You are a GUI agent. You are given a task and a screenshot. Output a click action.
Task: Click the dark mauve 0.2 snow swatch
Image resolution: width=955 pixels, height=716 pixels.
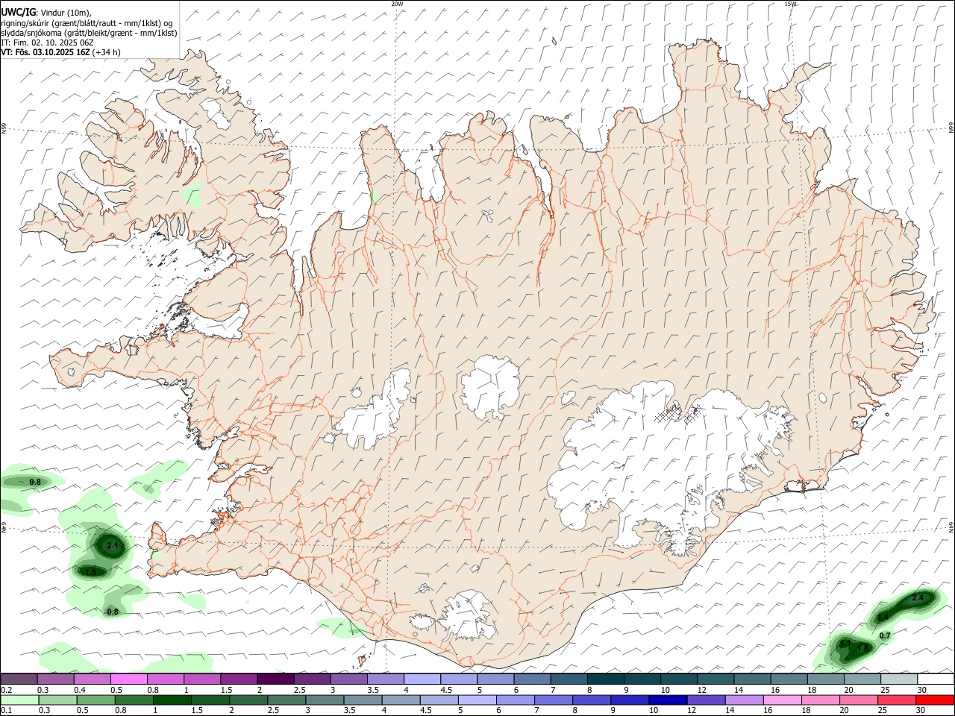pyautogui.click(x=19, y=679)
